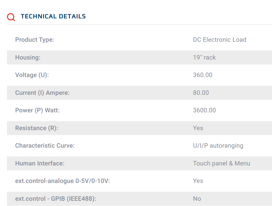Click the 80.00 current value
This screenshot has height=206, width=272.
201,93
